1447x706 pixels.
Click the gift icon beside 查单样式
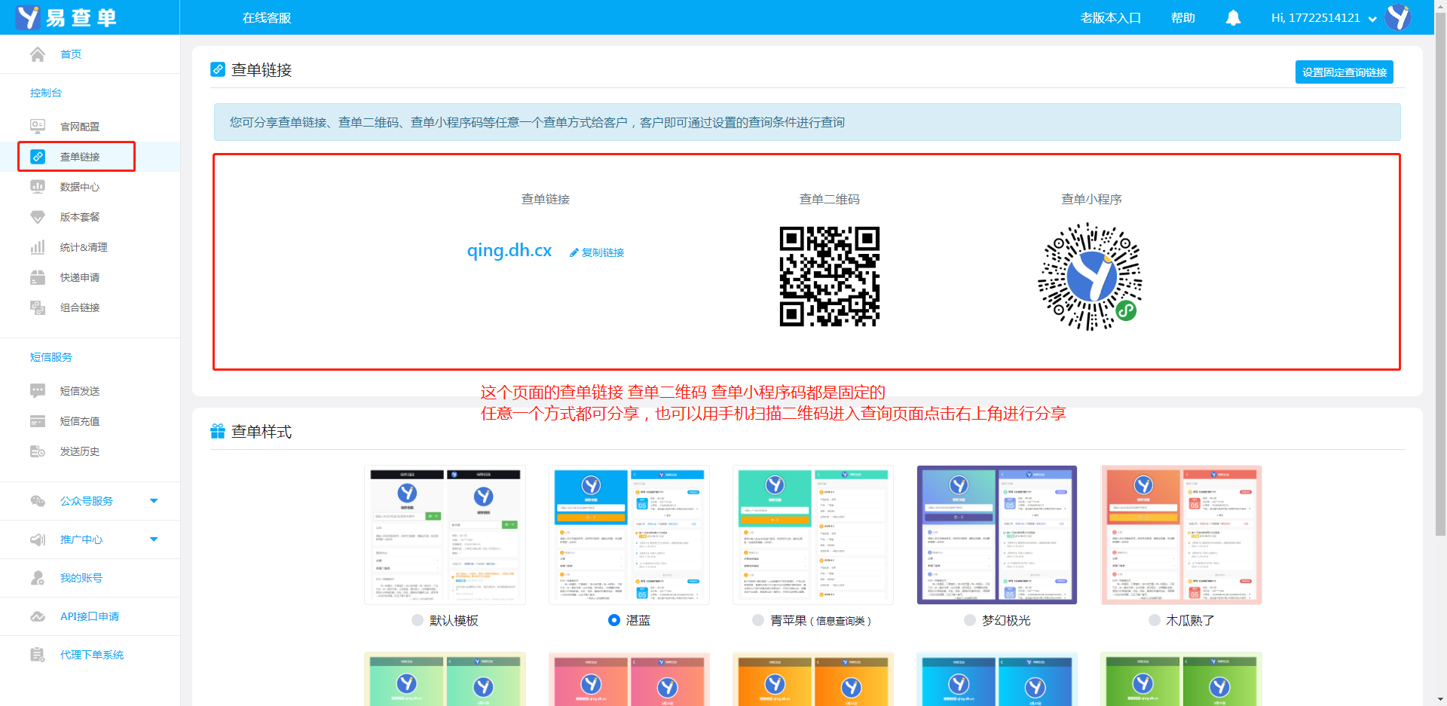(x=218, y=431)
